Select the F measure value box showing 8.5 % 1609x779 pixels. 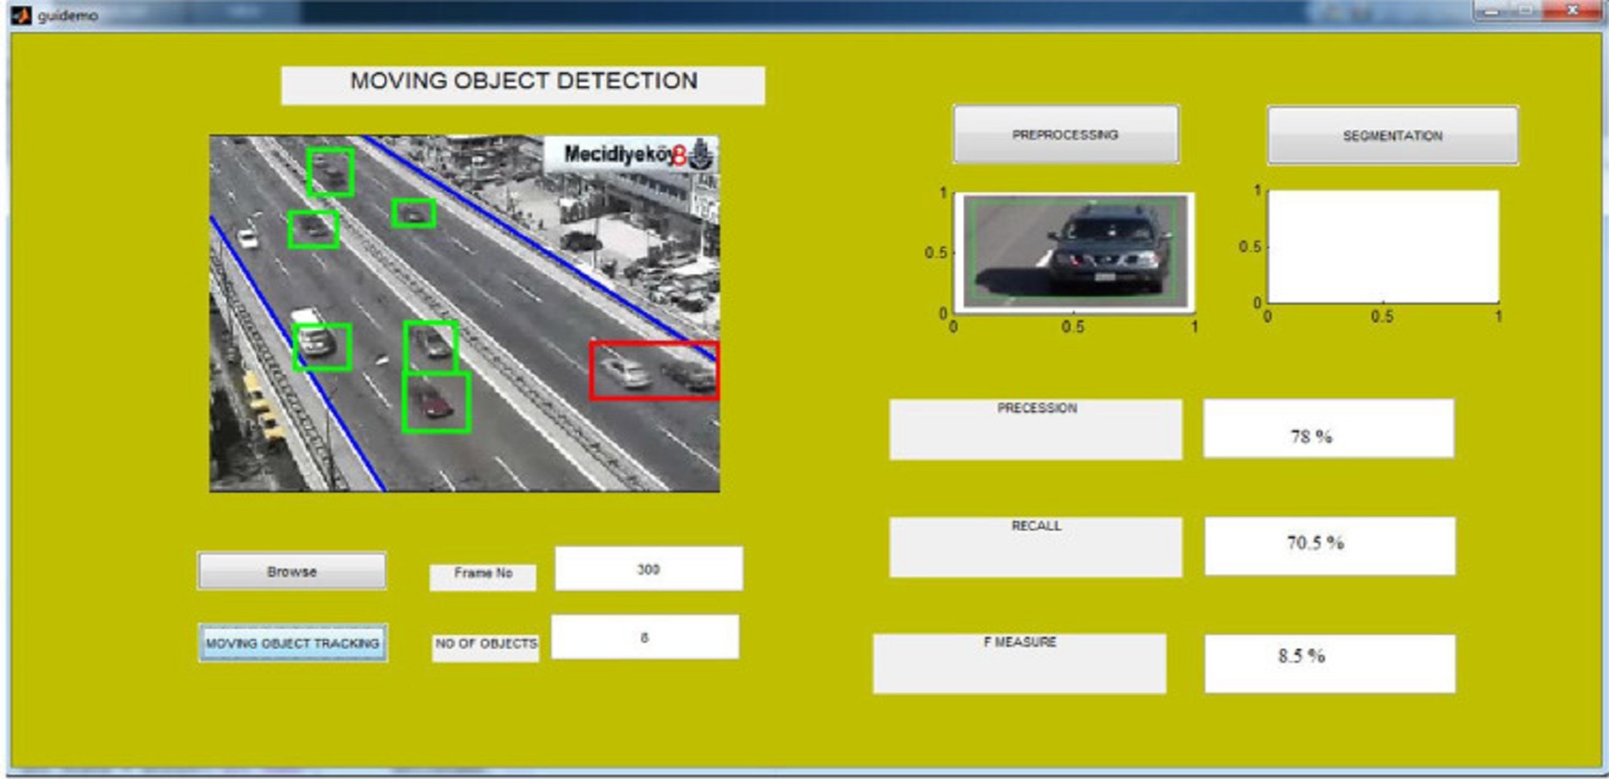coord(1329,663)
